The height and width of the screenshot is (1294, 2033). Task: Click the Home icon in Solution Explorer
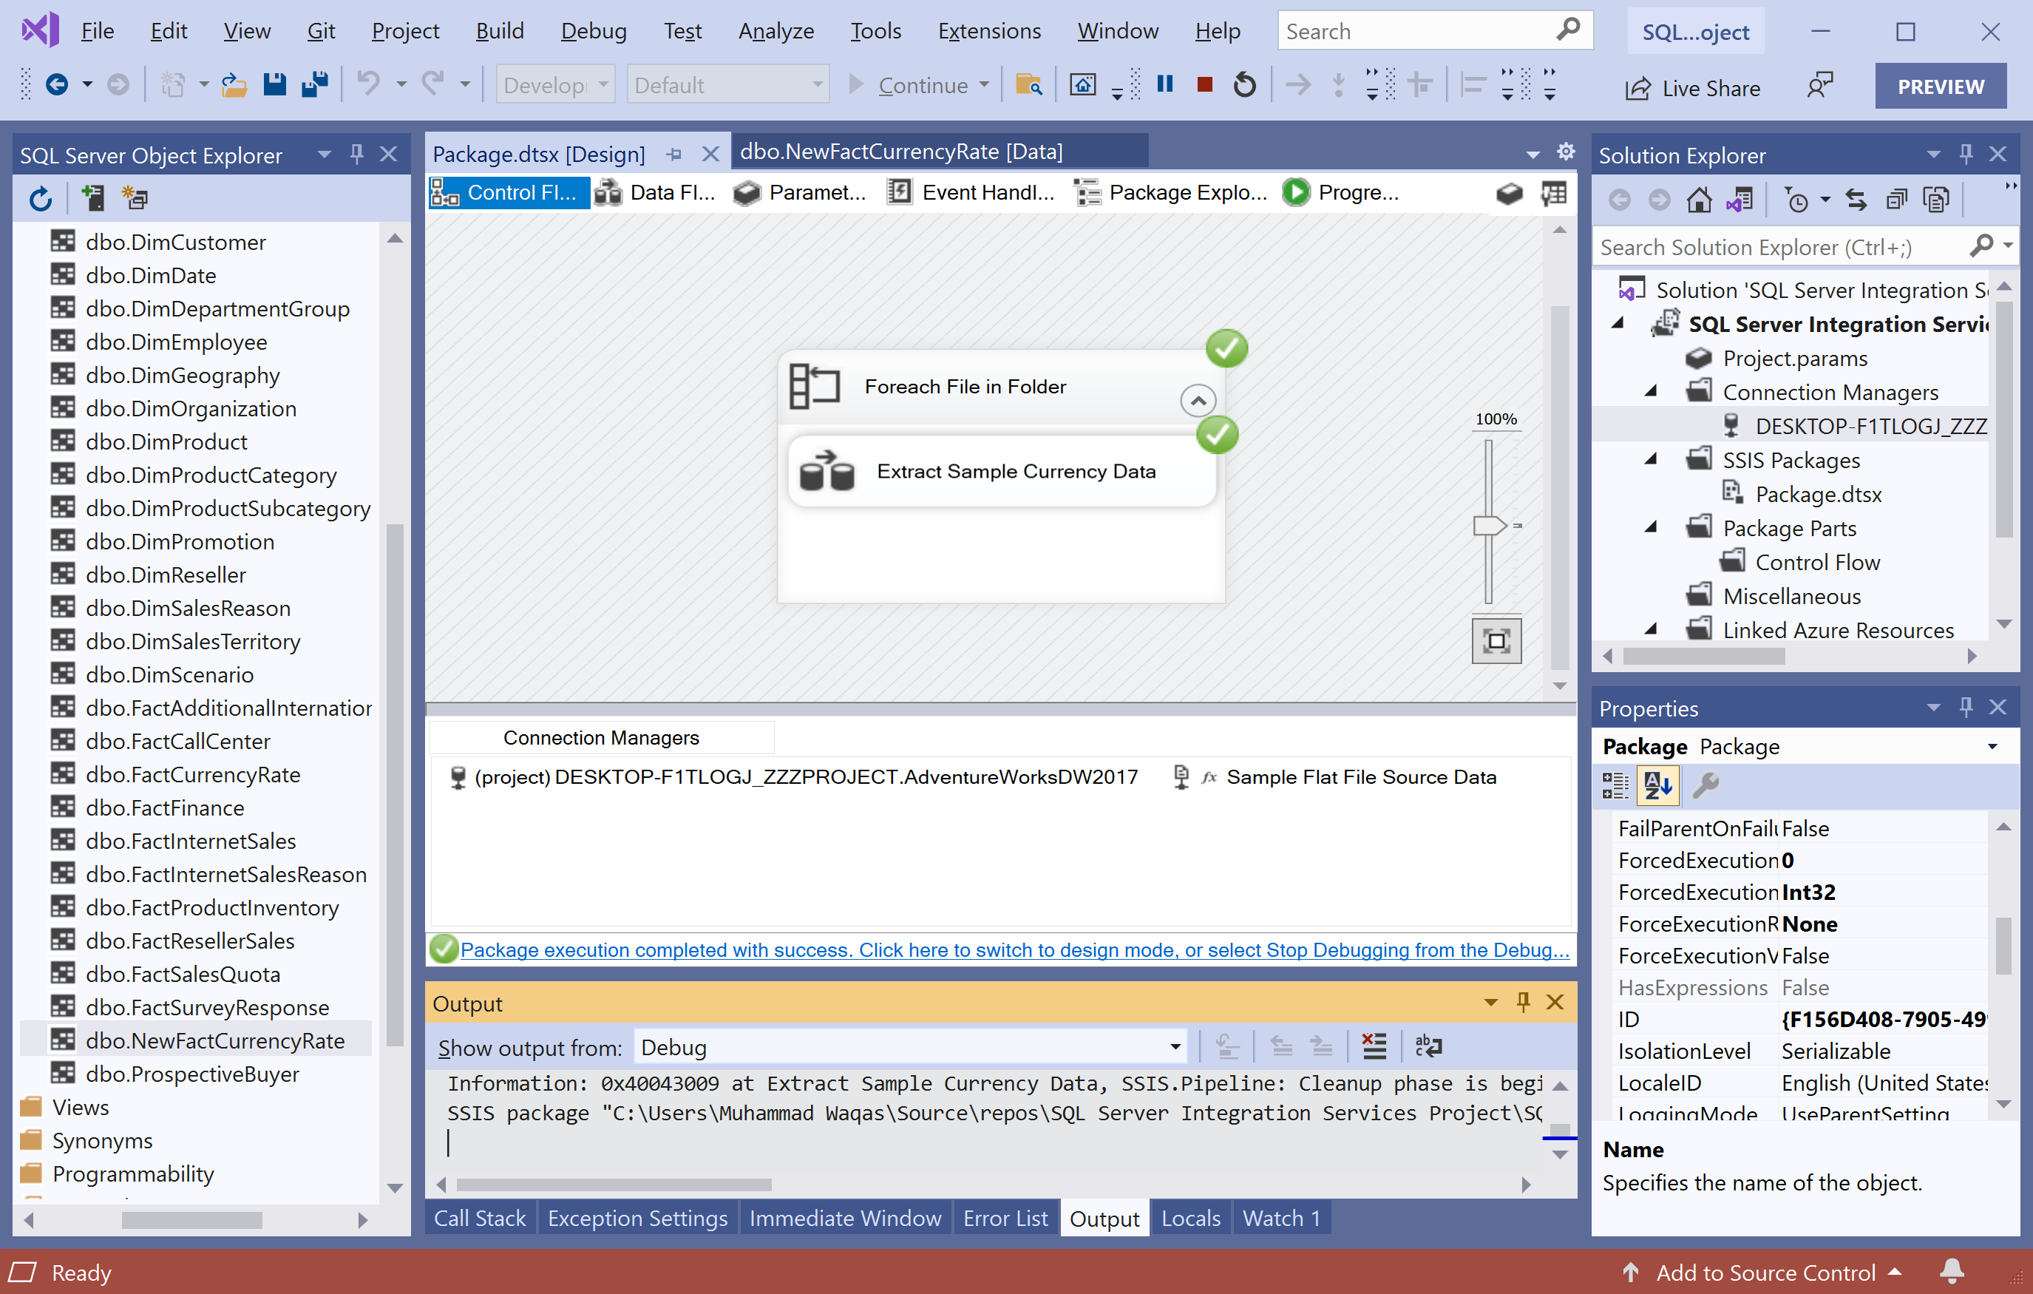click(1699, 200)
